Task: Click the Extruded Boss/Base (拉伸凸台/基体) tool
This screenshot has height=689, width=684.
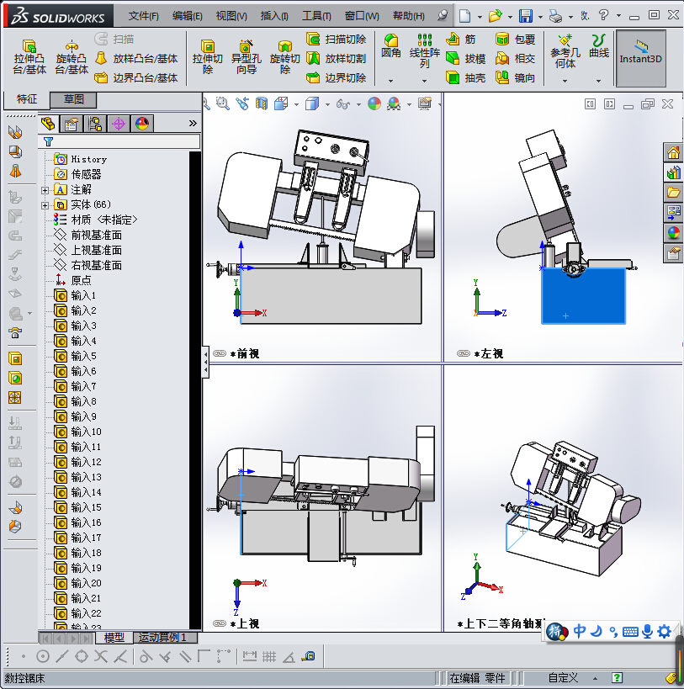Action: 29,56
